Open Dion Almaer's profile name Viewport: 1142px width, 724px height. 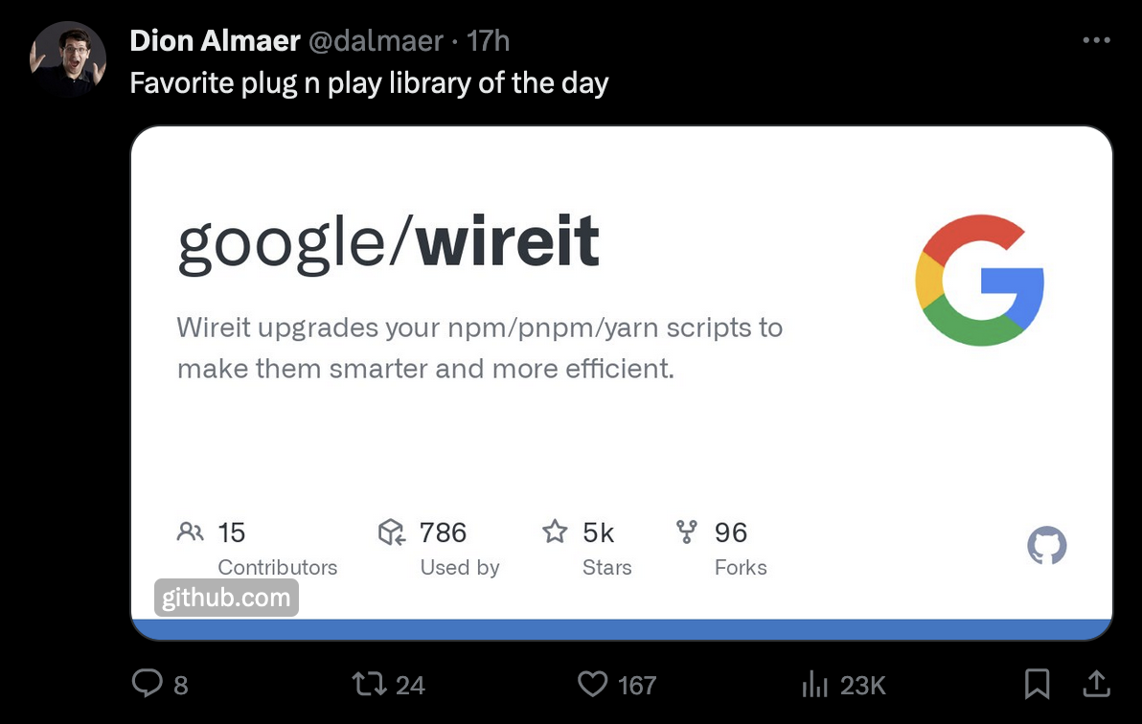tap(215, 40)
